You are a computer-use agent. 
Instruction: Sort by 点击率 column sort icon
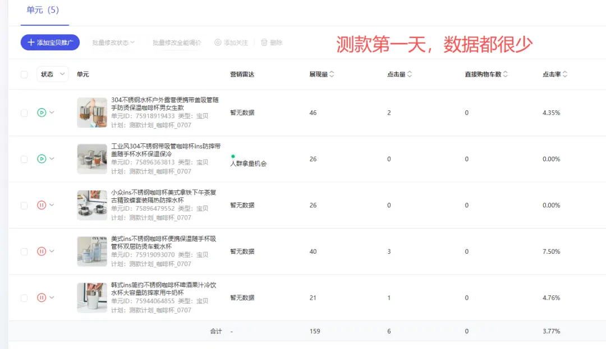565,75
